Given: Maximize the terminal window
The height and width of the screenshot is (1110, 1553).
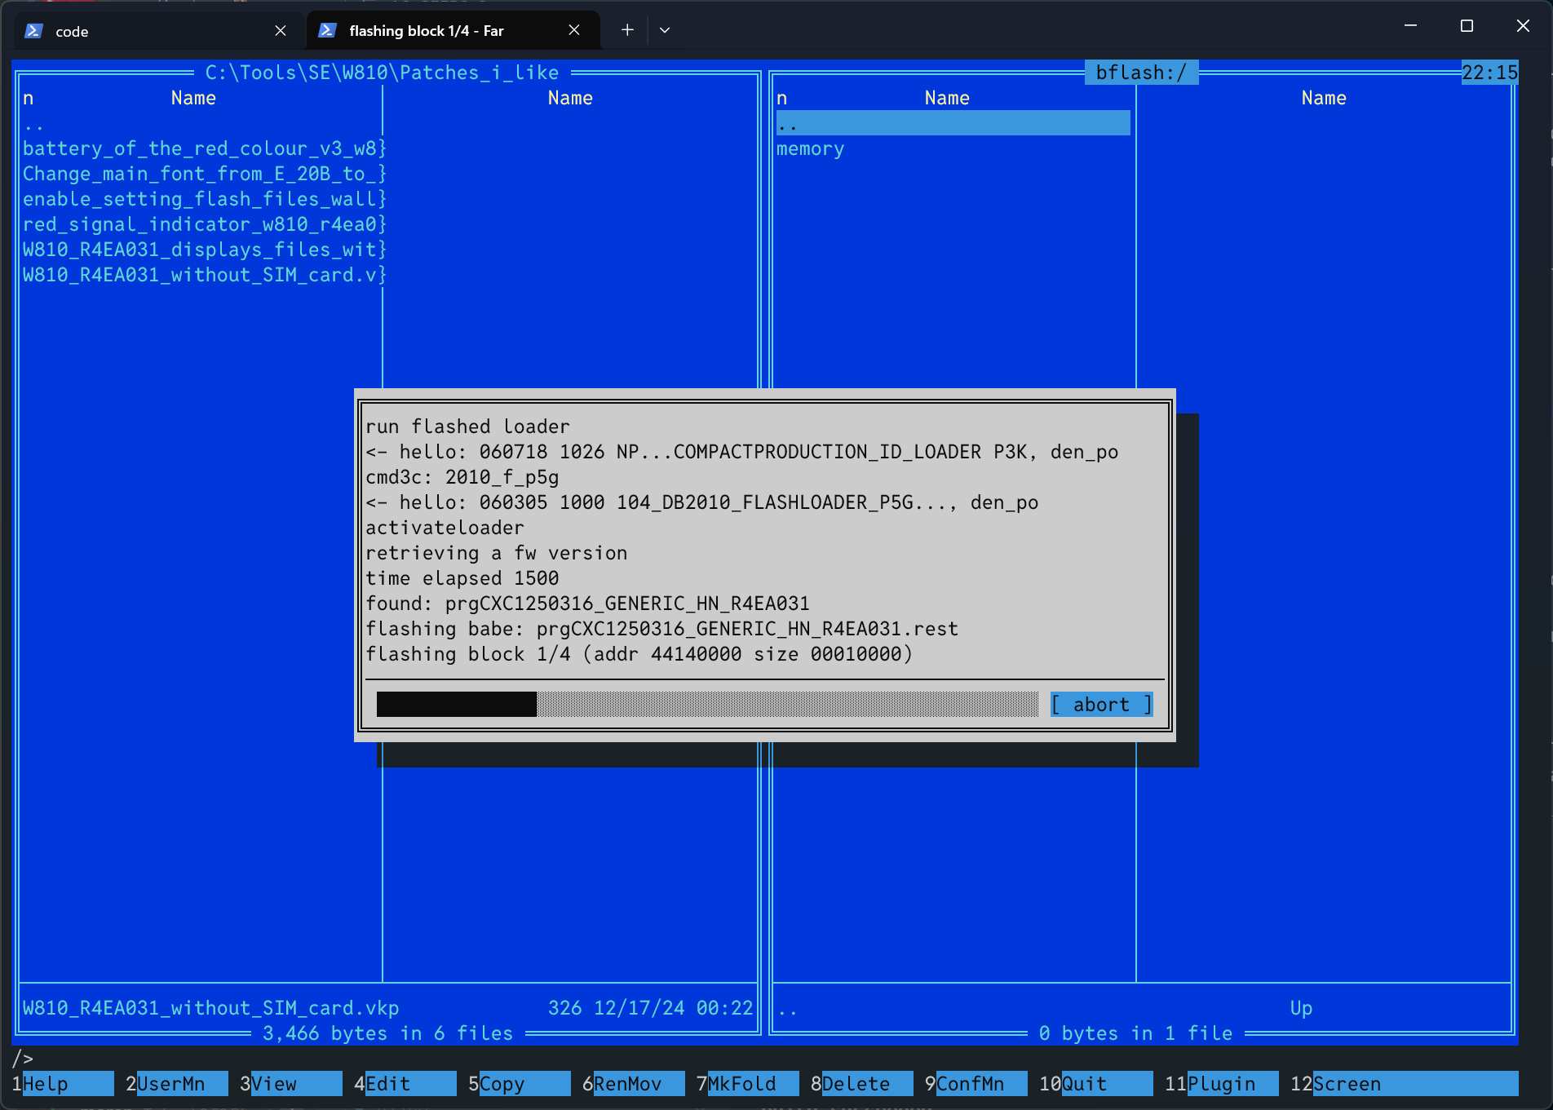Looking at the screenshot, I should tap(1467, 26).
